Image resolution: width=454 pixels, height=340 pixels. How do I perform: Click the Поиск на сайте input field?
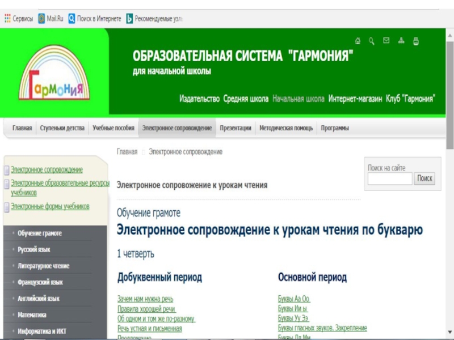click(x=390, y=178)
